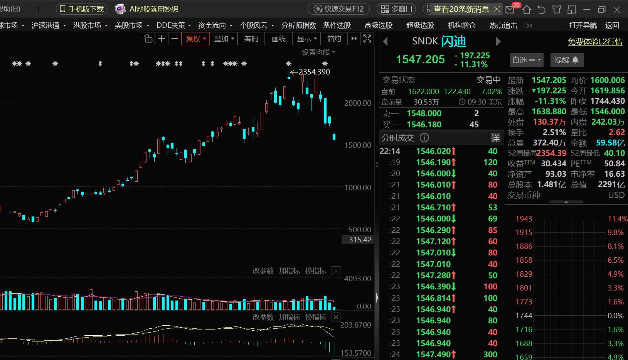Go to home page icon
Image resolution: width=628 pixels, height=360 pixels.
click(527, 10)
